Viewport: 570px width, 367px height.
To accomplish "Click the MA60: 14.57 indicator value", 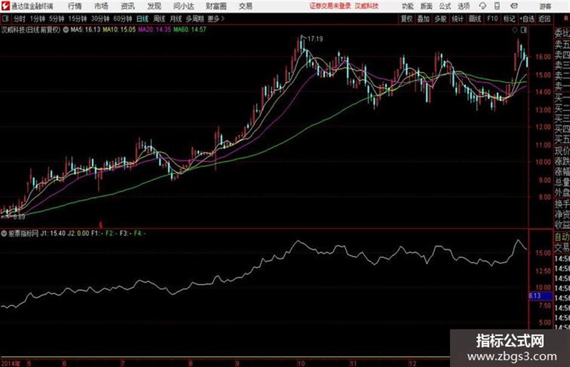I will (x=190, y=30).
